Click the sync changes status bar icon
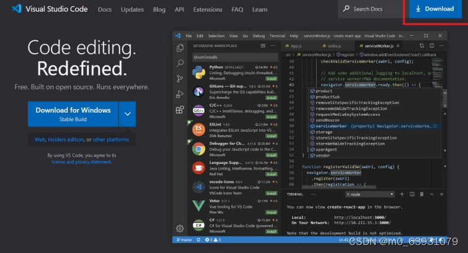Viewport: 468px width, 253px height. click(x=198, y=239)
